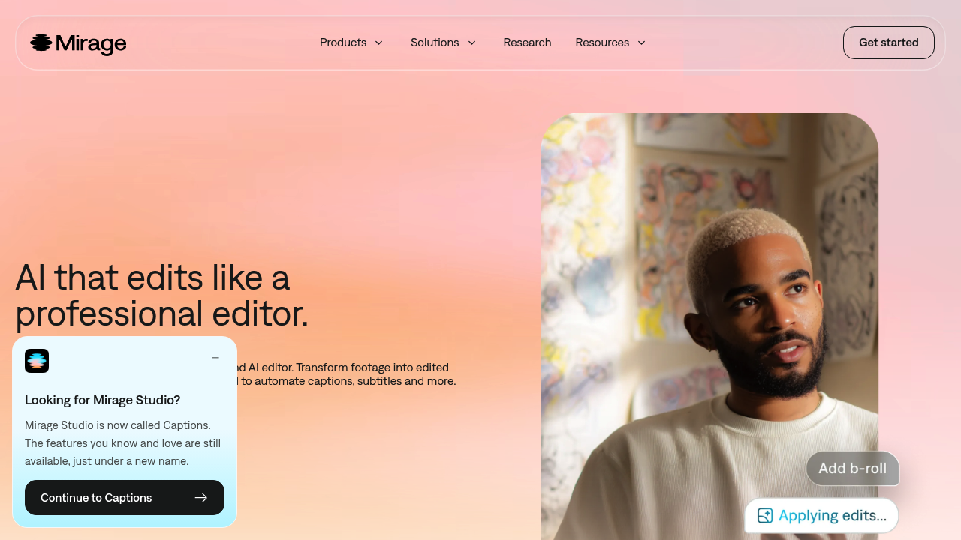
Task: Click the man's portrait video
Action: pyautogui.click(x=709, y=326)
